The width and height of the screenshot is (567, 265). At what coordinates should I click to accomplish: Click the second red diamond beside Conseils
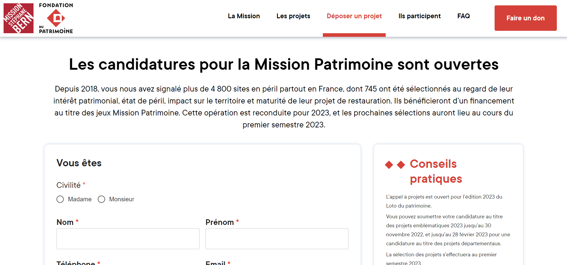(x=401, y=165)
